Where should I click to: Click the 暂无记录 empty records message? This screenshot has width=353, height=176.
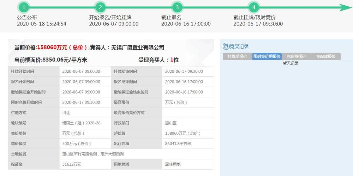pos(291,63)
